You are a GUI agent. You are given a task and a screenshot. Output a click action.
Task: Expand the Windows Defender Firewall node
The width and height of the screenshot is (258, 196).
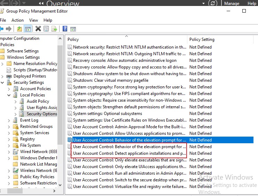(9, 158)
